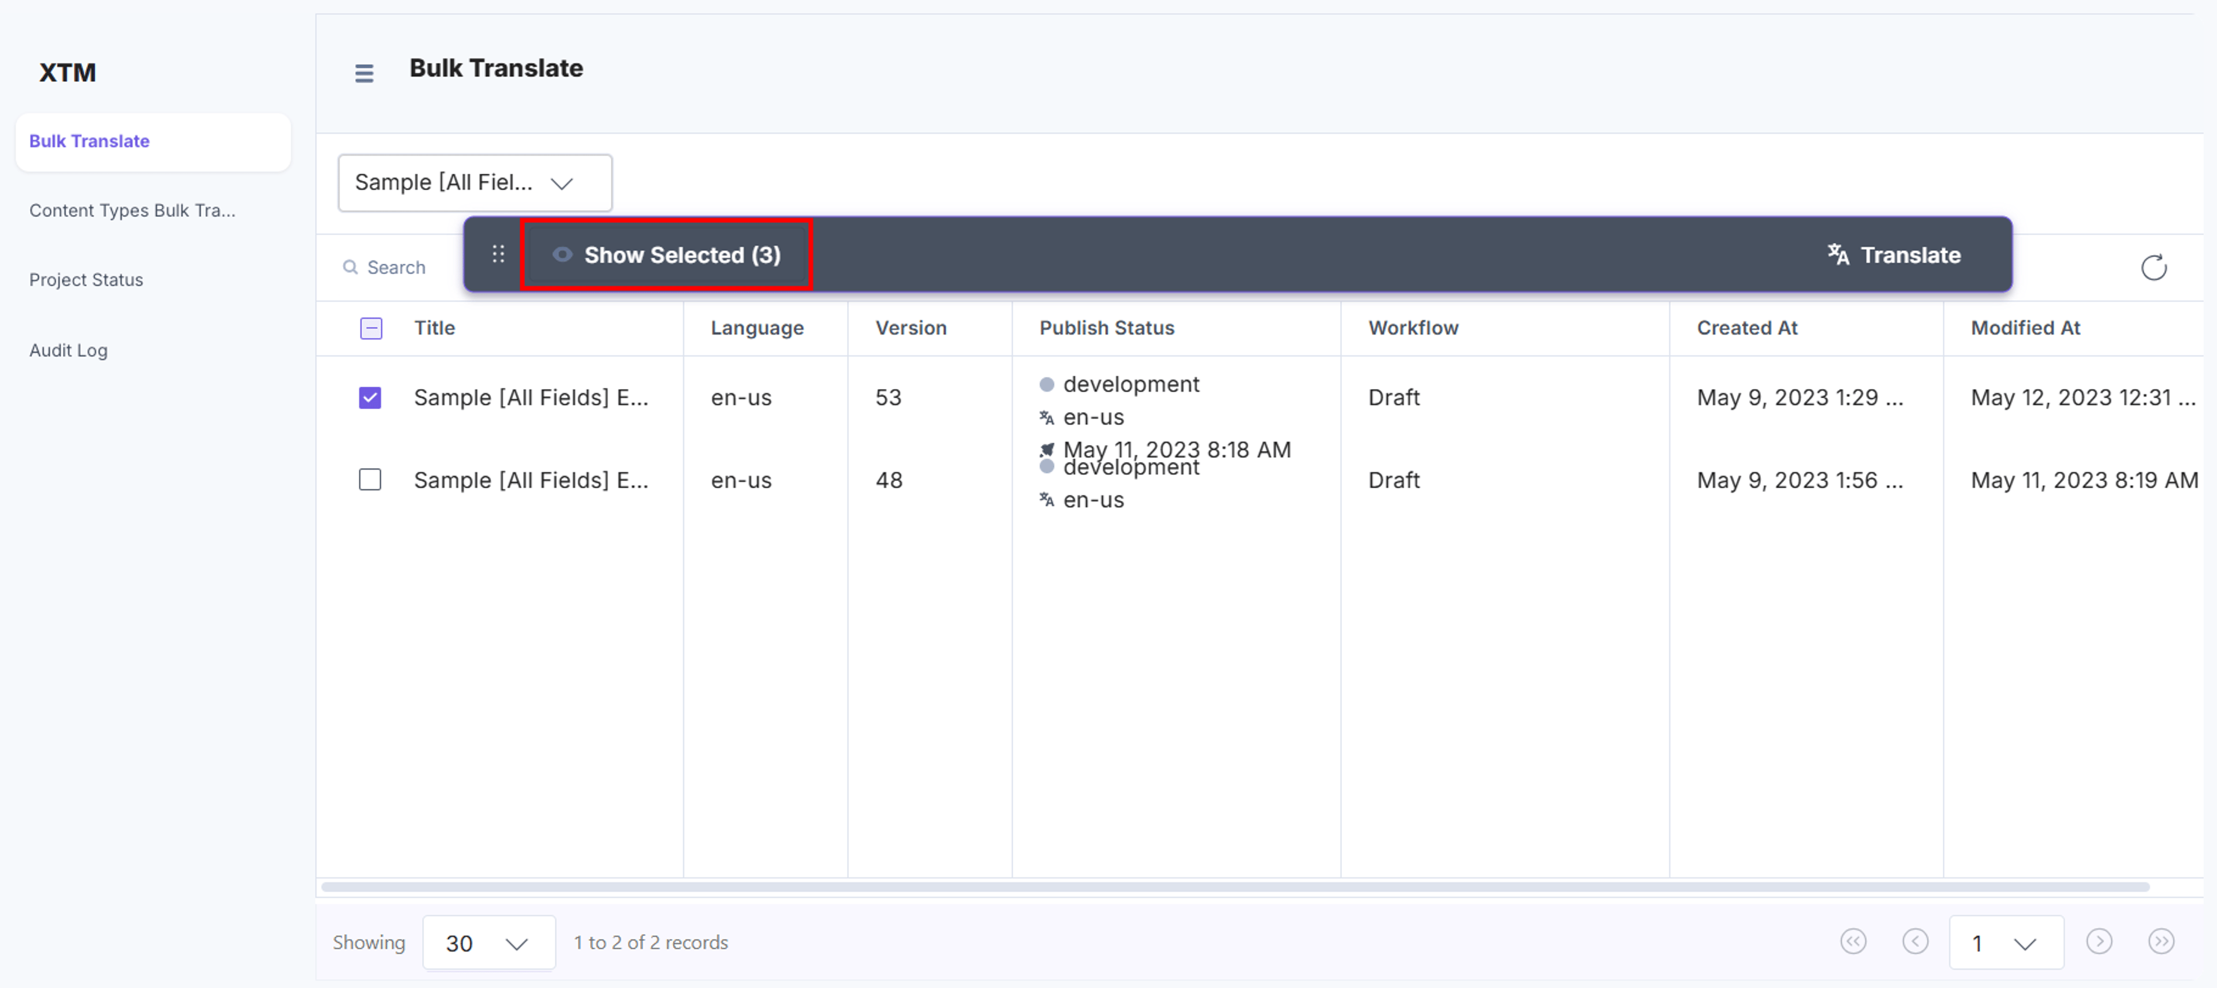Open the Sample [All Fiel... content type dropdown
Image resolution: width=2217 pixels, height=988 pixels.
pos(475,182)
